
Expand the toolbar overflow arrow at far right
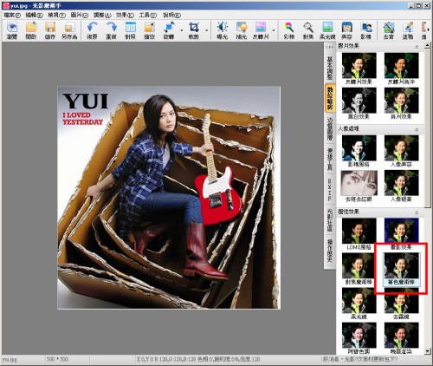(x=429, y=30)
